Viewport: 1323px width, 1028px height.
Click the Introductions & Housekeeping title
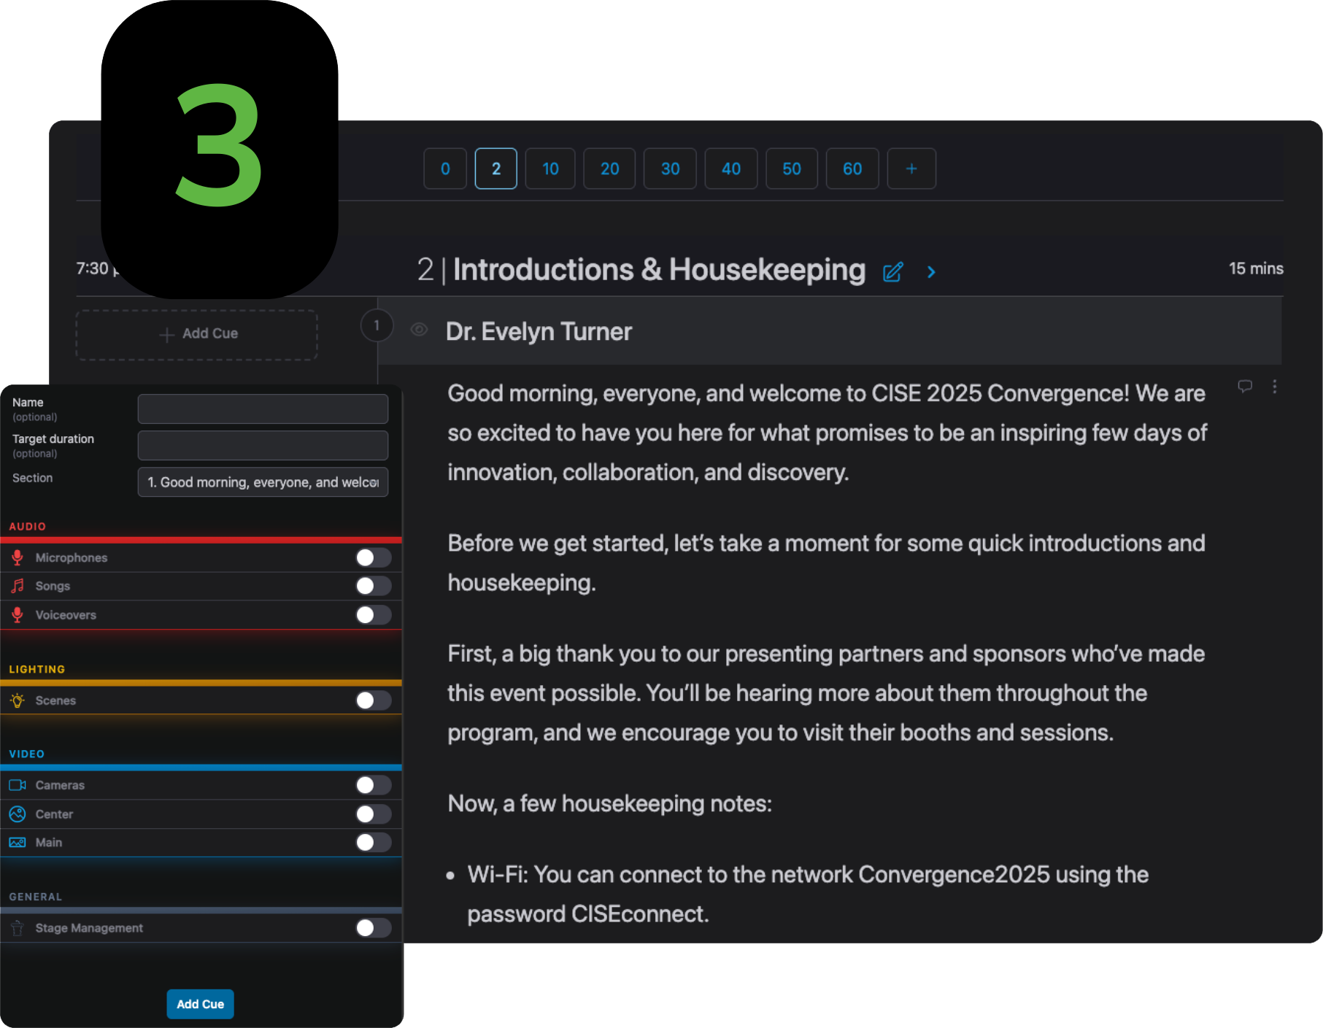[659, 269]
